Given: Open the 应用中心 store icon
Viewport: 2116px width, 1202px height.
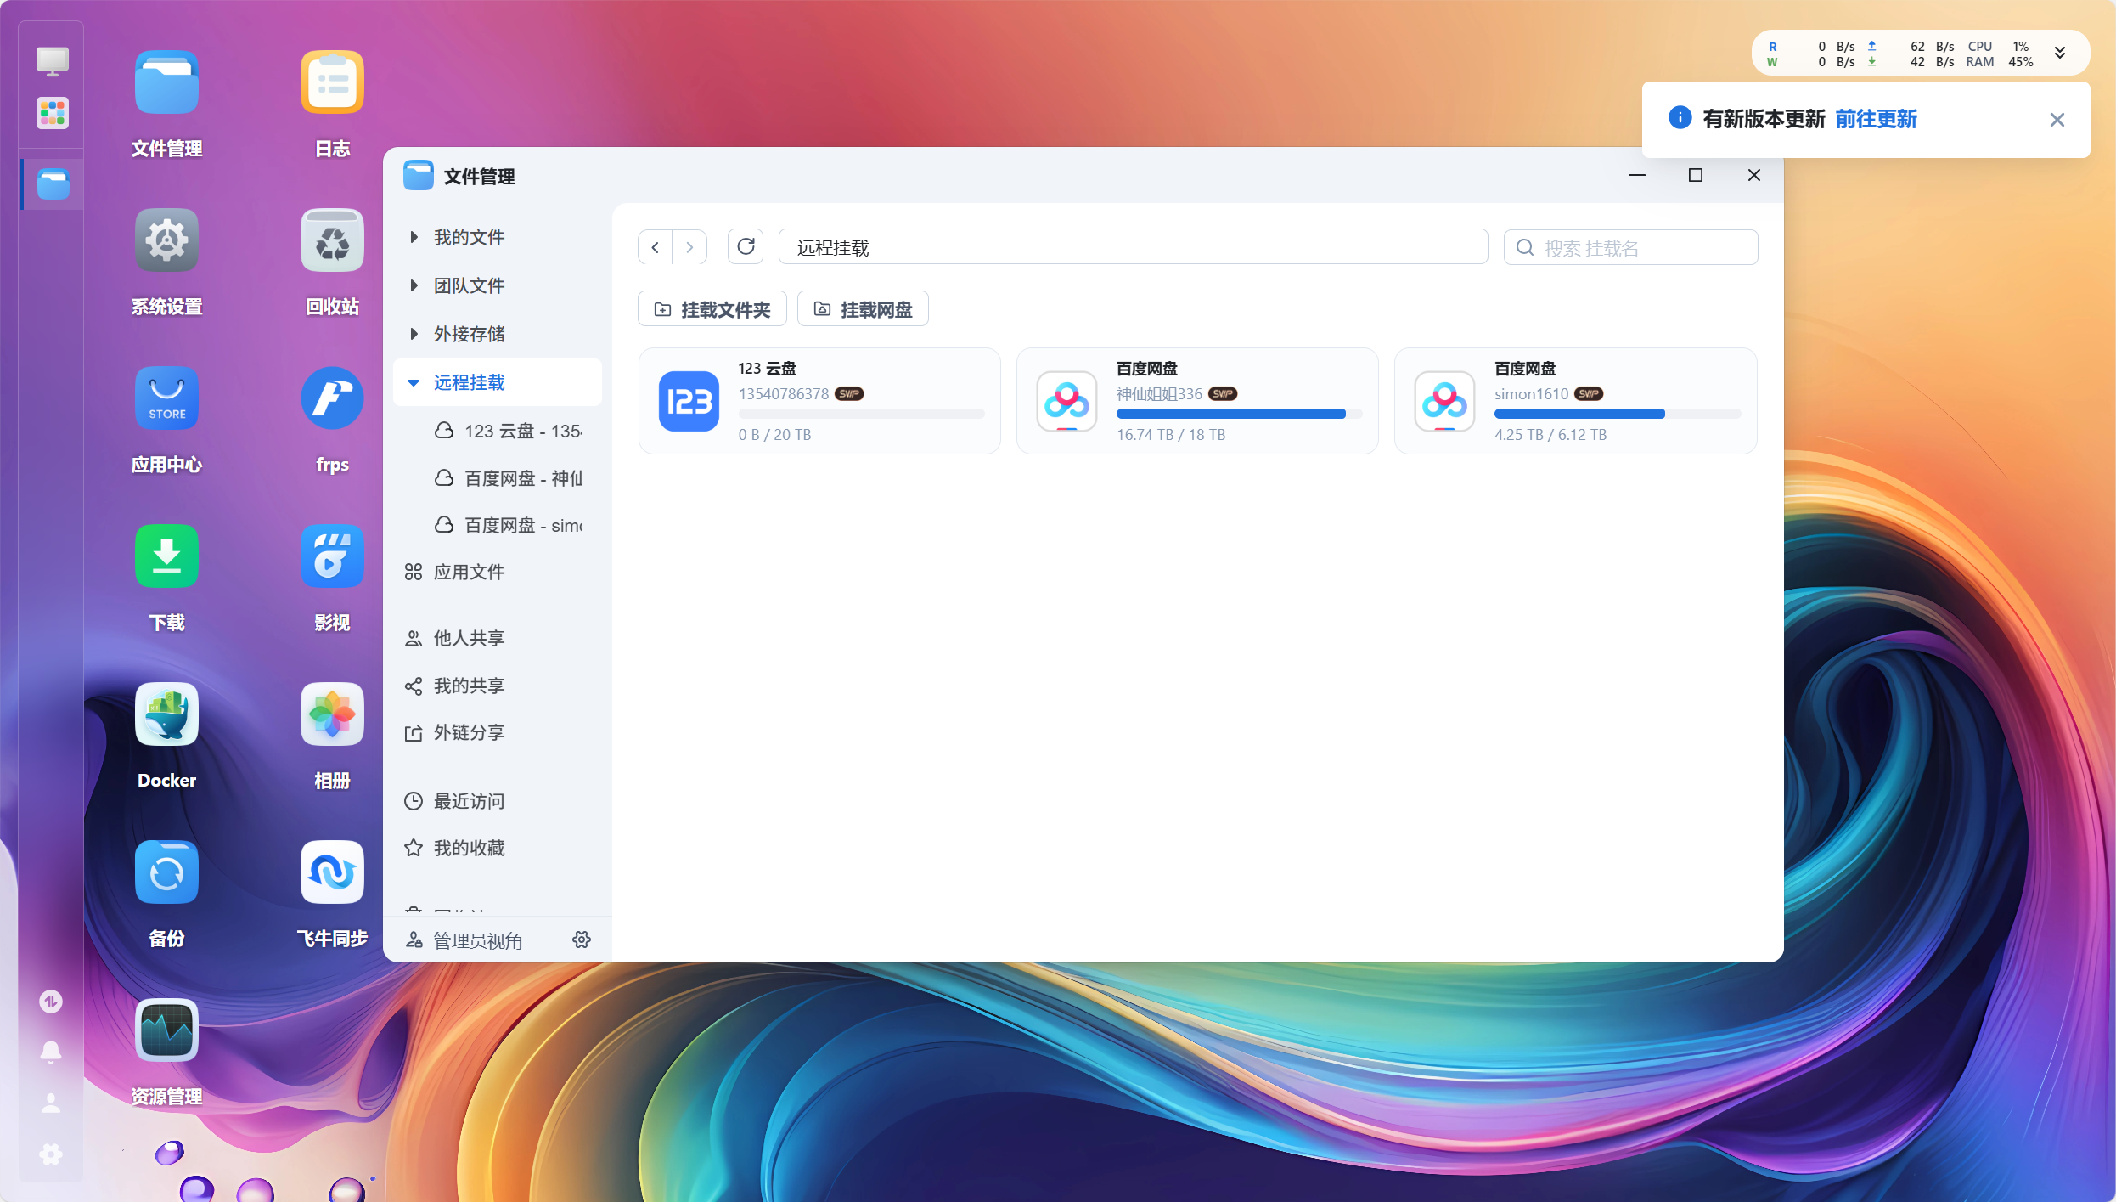Looking at the screenshot, I should [166, 398].
